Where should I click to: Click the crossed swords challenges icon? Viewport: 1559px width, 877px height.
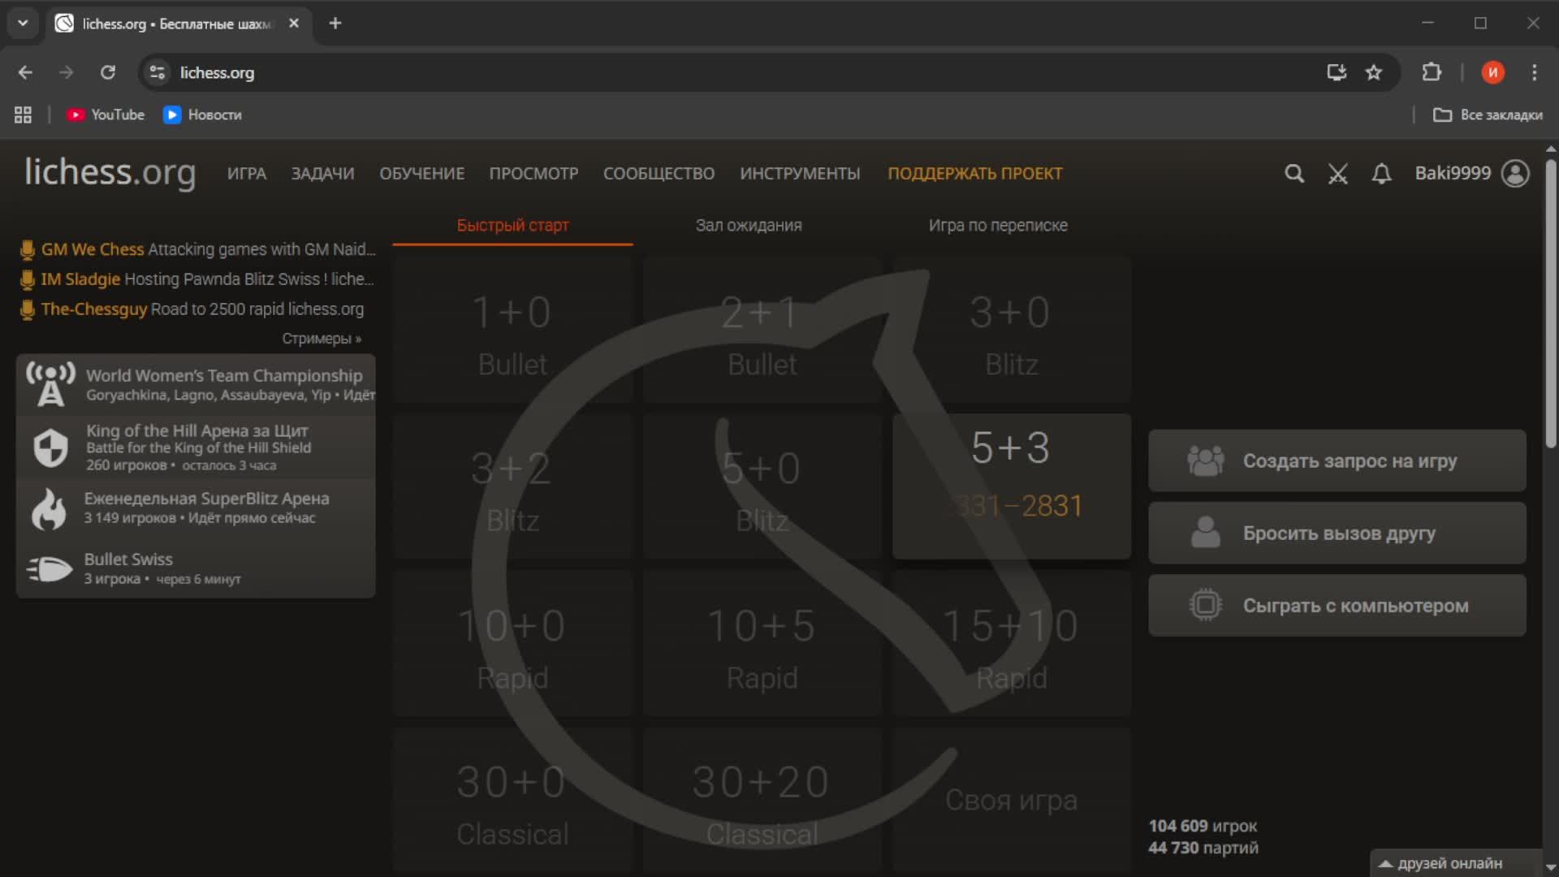click(x=1337, y=174)
